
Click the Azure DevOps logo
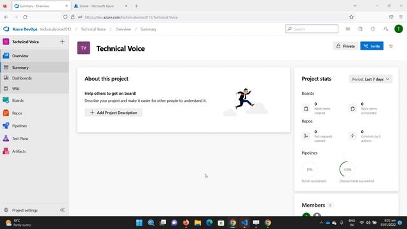coord(6,29)
